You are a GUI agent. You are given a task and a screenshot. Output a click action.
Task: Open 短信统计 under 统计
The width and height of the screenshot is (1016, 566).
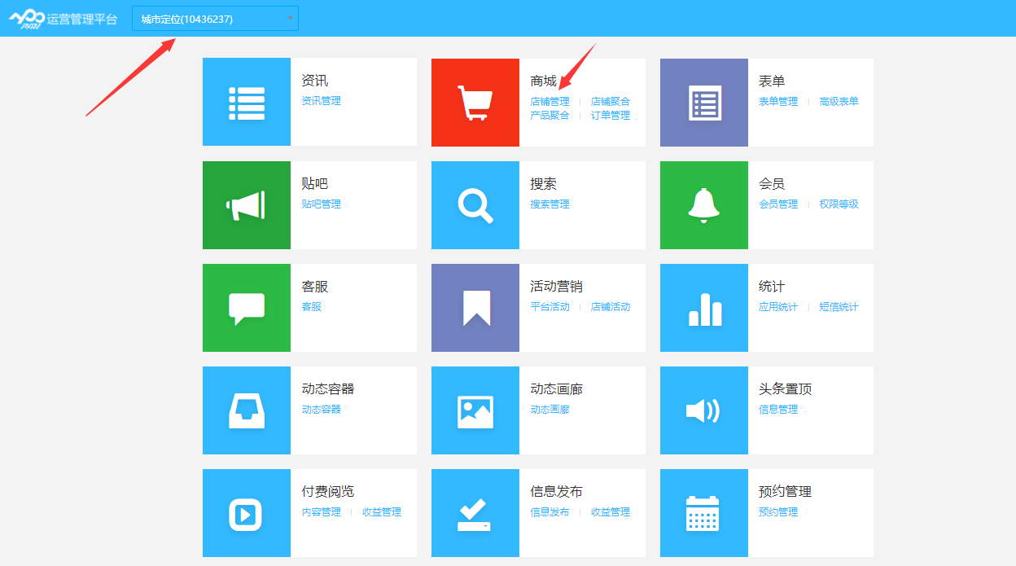[839, 307]
